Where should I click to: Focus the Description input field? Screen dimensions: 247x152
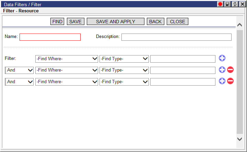point(176,37)
